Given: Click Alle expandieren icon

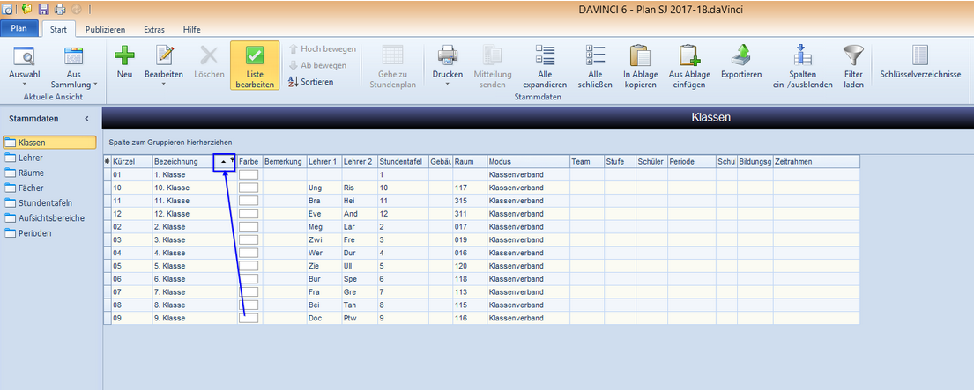Looking at the screenshot, I should point(545,55).
